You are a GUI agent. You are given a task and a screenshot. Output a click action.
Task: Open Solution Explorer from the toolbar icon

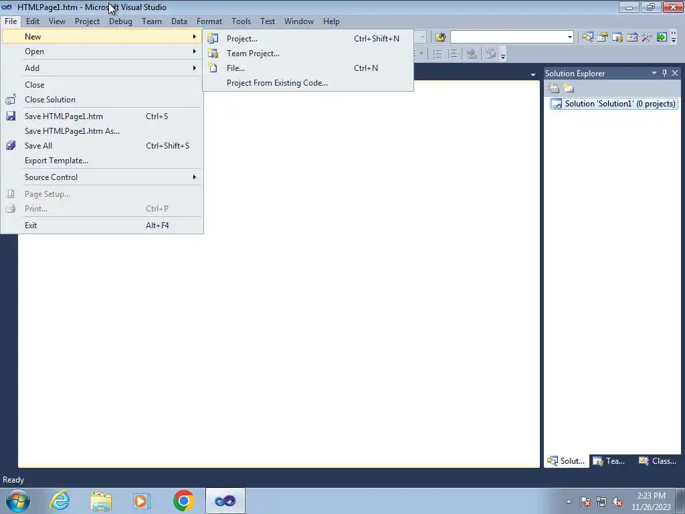coord(587,37)
